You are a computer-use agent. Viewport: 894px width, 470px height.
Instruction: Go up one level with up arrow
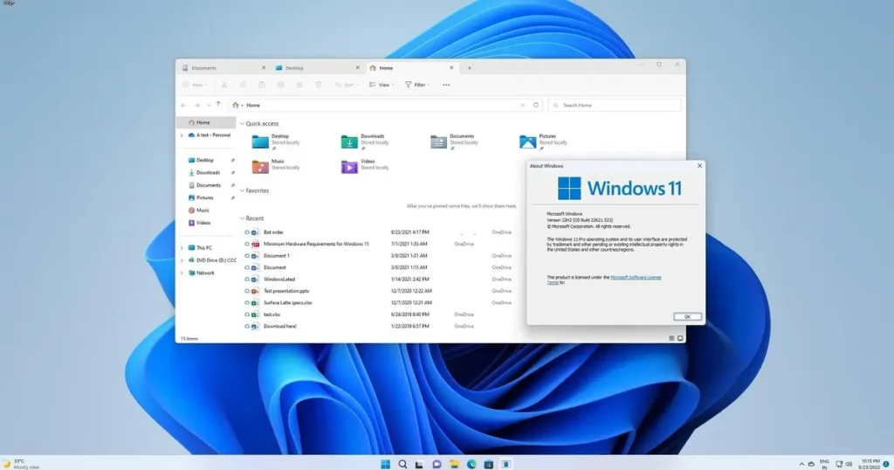pos(218,104)
